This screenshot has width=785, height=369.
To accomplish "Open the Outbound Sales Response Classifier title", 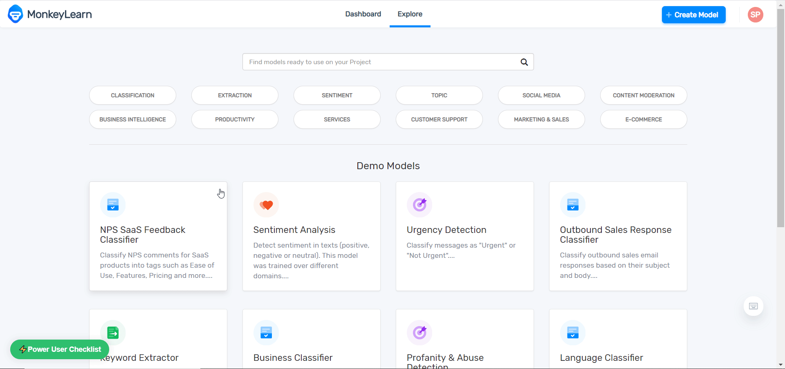I will coord(616,235).
